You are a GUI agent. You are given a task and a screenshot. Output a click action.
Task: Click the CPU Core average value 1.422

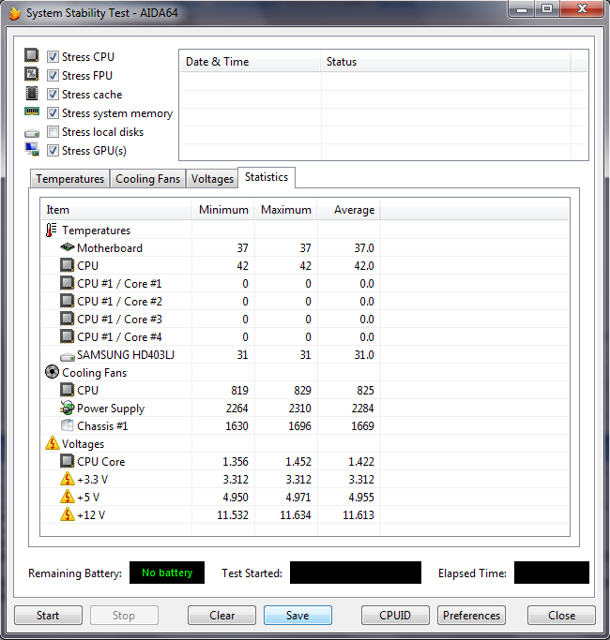[x=361, y=462]
